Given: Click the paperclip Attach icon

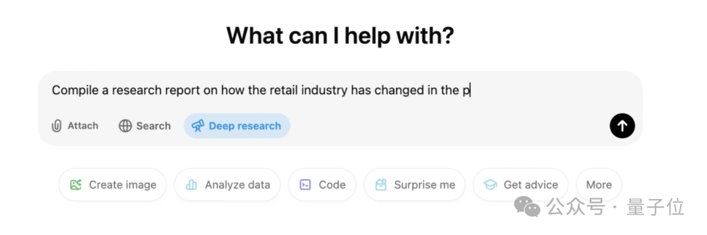Looking at the screenshot, I should pos(56,126).
